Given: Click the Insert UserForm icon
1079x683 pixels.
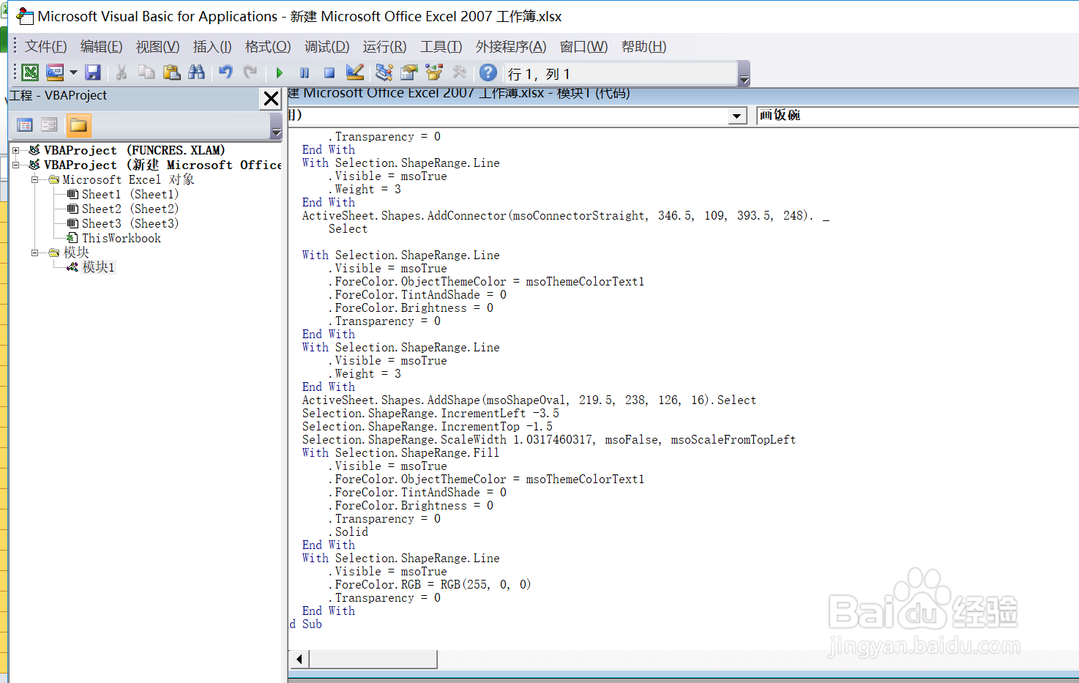Looking at the screenshot, I should point(55,72).
